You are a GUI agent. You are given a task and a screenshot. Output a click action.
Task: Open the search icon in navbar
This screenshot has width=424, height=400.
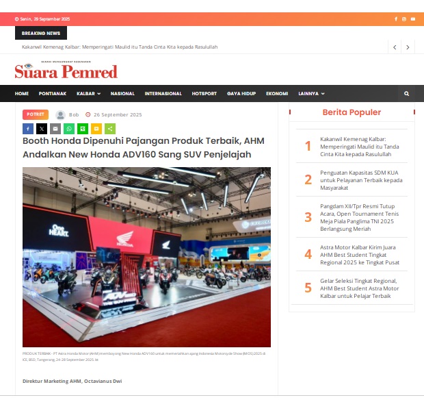click(x=406, y=94)
